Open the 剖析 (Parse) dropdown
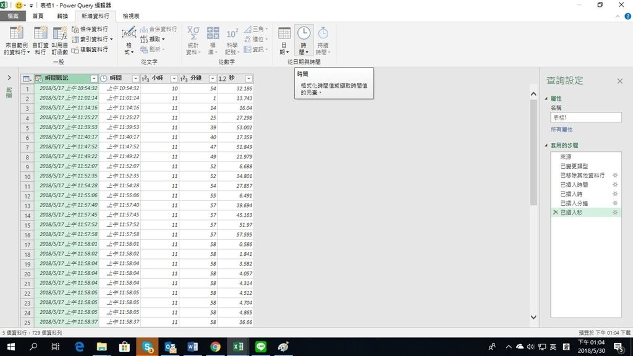 pos(153,49)
